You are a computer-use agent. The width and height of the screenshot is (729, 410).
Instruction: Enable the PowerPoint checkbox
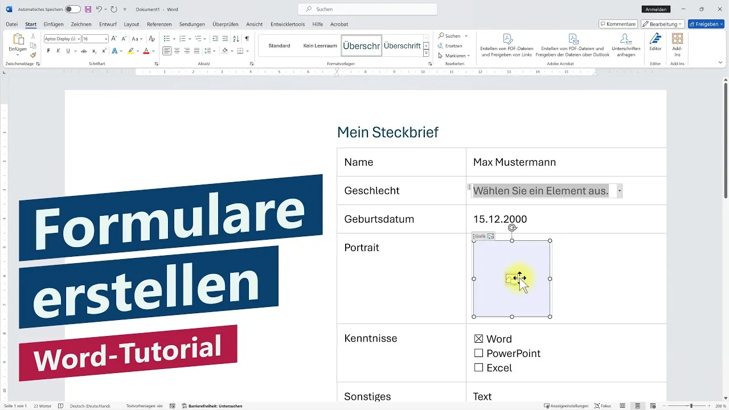coord(478,353)
